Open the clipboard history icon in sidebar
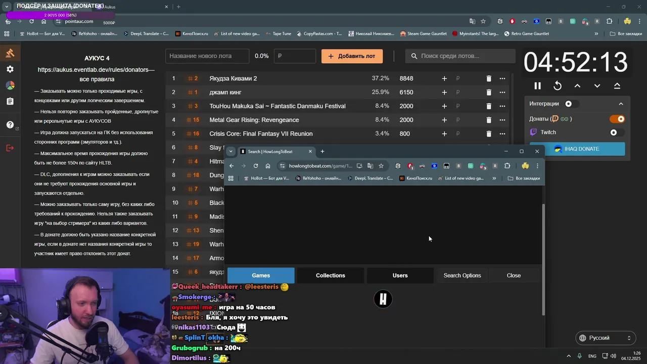This screenshot has height=364, width=647. click(x=10, y=102)
